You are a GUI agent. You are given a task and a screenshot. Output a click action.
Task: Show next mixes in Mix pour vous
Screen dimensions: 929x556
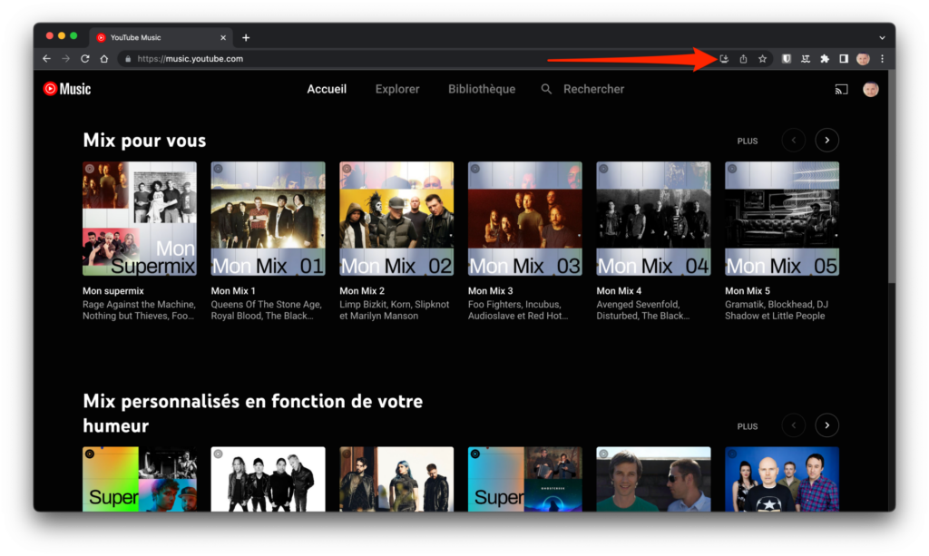pyautogui.click(x=827, y=141)
